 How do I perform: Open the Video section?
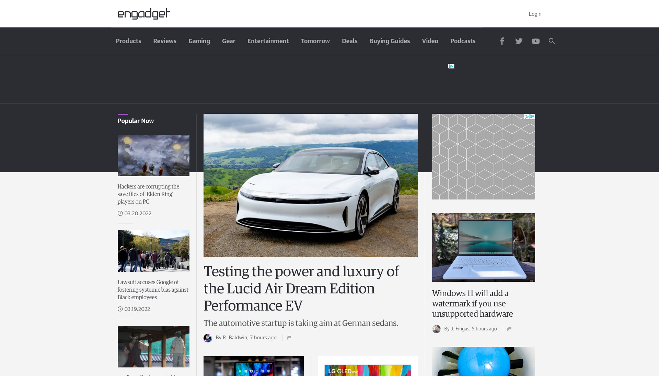pos(430,41)
